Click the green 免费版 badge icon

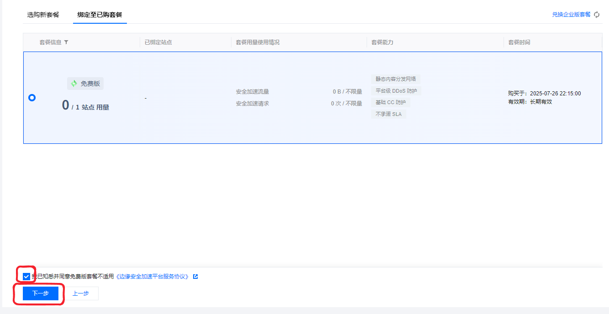[x=74, y=84]
